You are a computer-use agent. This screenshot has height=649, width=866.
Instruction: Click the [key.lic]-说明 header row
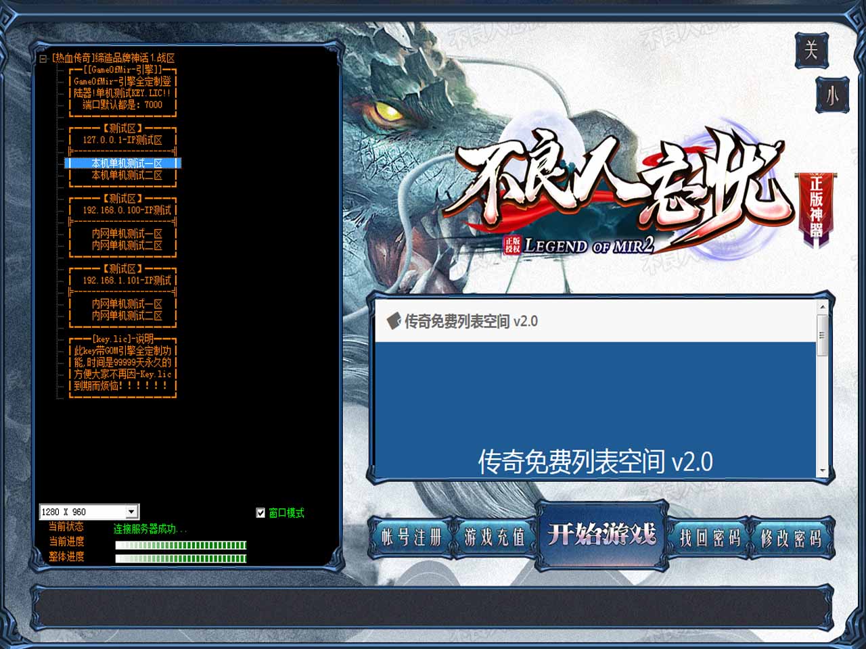click(x=123, y=339)
